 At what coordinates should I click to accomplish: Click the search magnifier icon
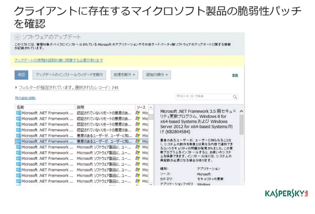(235, 97)
